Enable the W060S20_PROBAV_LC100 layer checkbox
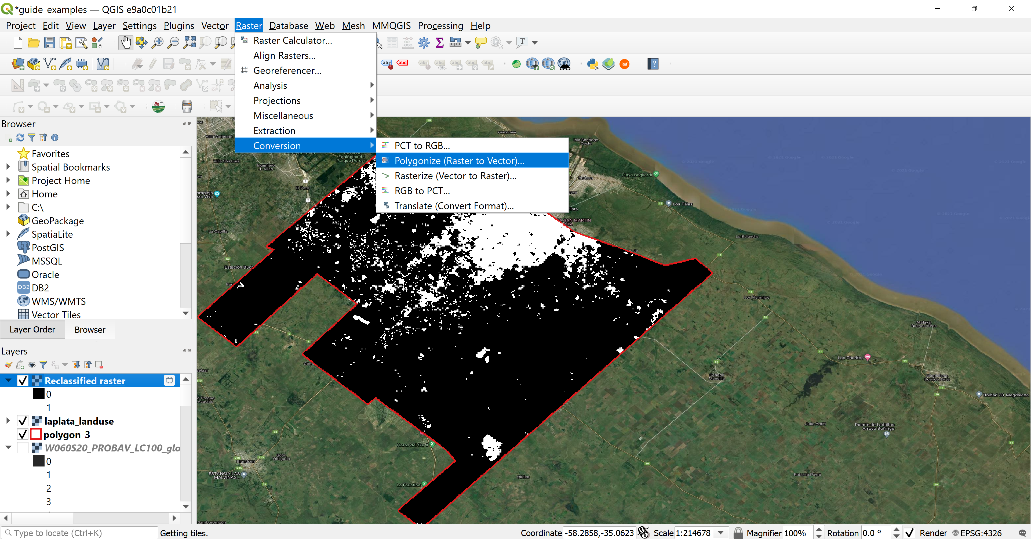Image resolution: width=1031 pixels, height=539 pixels. pyautogui.click(x=23, y=448)
